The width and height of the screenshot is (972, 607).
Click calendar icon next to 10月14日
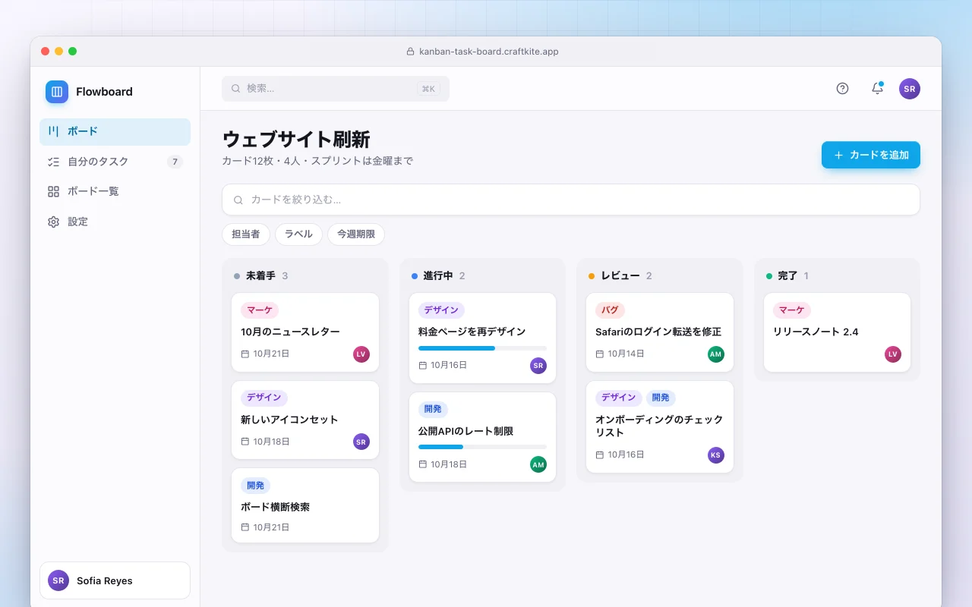pyautogui.click(x=600, y=354)
